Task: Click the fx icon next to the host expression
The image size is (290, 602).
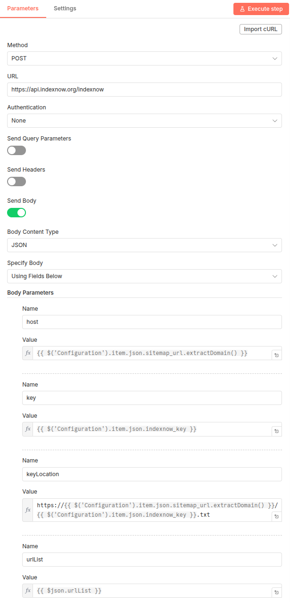Action: pos(28,353)
